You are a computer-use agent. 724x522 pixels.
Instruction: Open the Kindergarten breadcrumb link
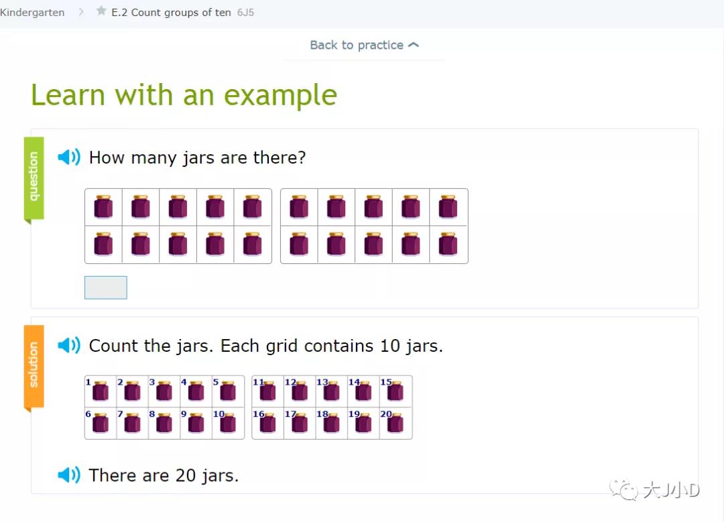tap(32, 12)
